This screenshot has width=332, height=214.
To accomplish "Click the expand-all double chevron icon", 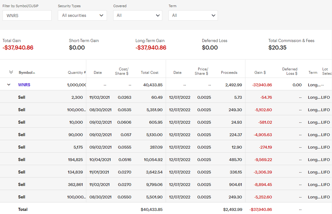I will click(x=11, y=72).
